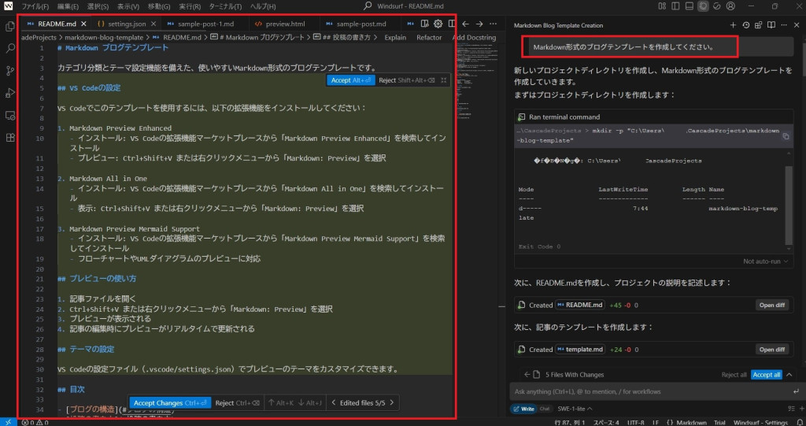
Task: Open the ヘルプ(H) menu
Action: point(263,6)
